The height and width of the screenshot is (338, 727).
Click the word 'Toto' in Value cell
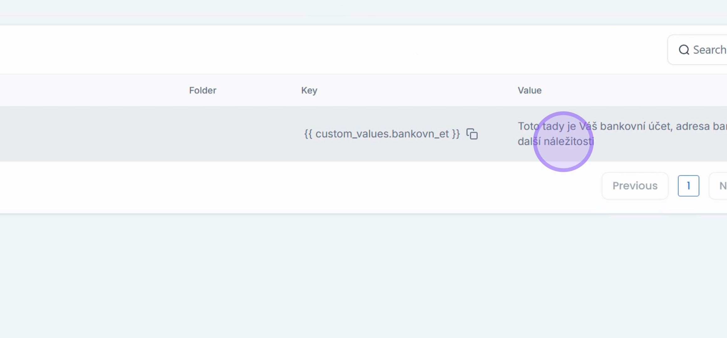(x=528, y=126)
